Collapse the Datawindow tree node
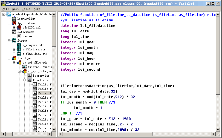This screenshot has width=222, height=138. (x=9, y=32)
